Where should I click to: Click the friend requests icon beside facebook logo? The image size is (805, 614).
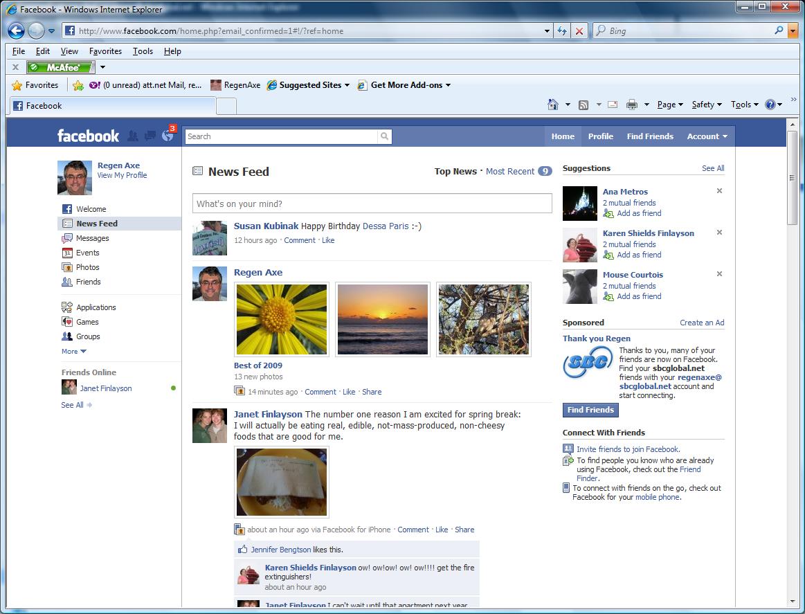coord(132,136)
